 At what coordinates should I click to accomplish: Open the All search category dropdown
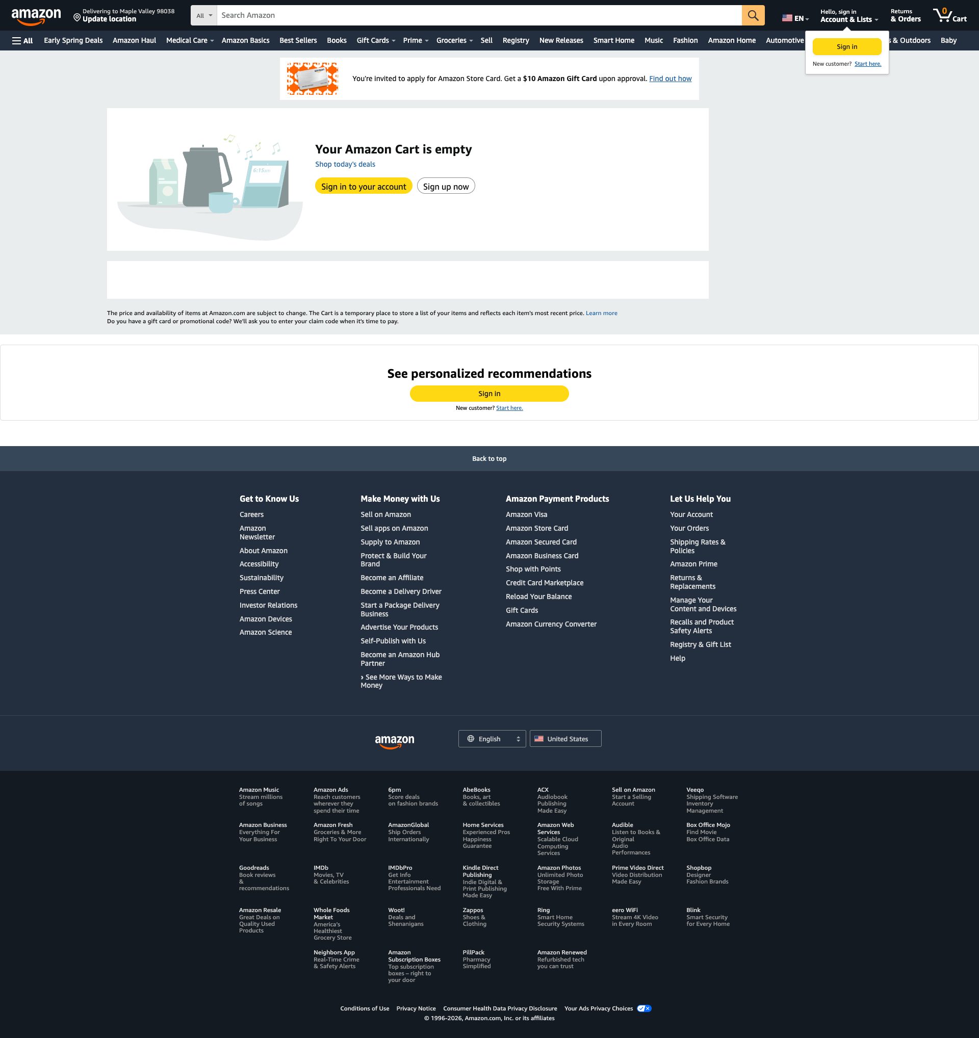203,15
